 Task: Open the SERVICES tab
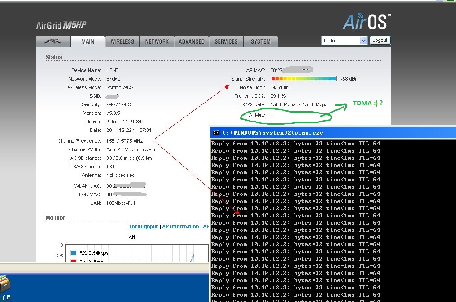[x=226, y=41]
